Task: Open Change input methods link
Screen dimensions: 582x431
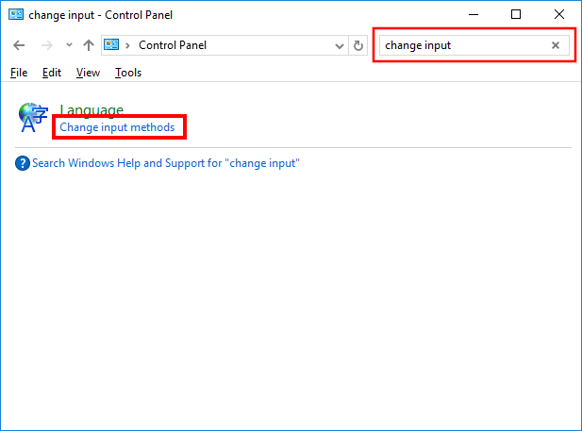Action: 117,127
